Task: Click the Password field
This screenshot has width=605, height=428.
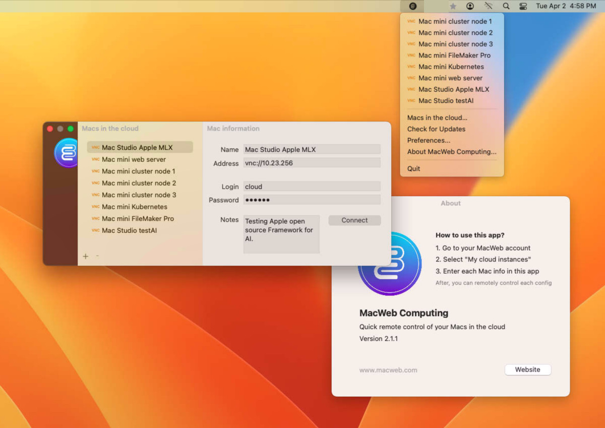Action: (x=312, y=200)
